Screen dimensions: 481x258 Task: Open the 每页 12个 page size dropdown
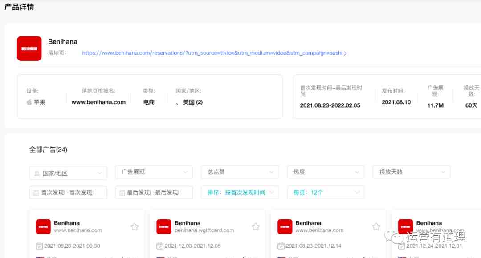[x=326, y=193]
